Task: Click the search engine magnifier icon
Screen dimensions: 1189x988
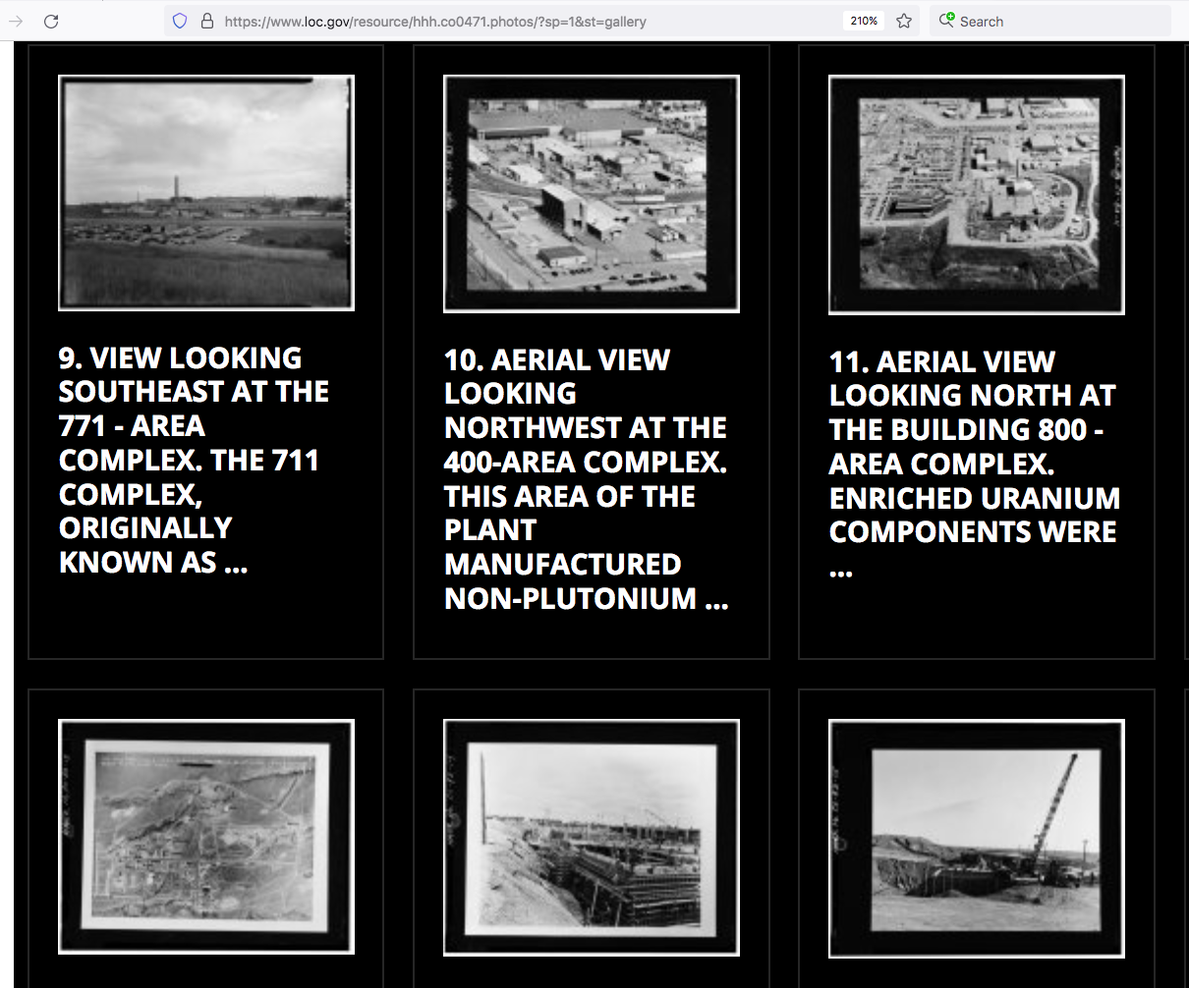Action: (946, 21)
